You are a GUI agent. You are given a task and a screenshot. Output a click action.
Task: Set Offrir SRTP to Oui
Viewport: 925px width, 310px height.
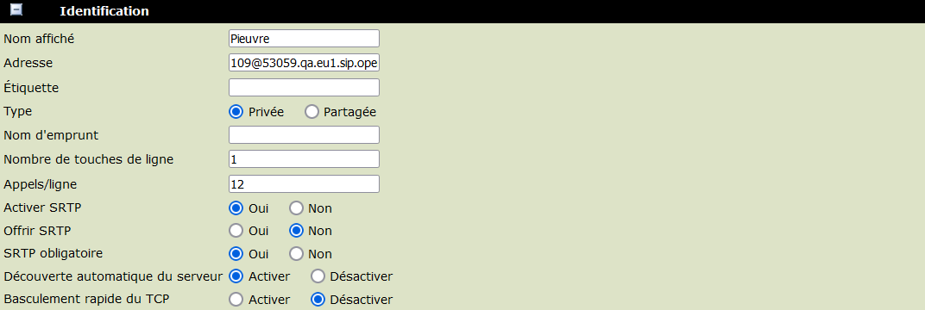pyautogui.click(x=236, y=231)
